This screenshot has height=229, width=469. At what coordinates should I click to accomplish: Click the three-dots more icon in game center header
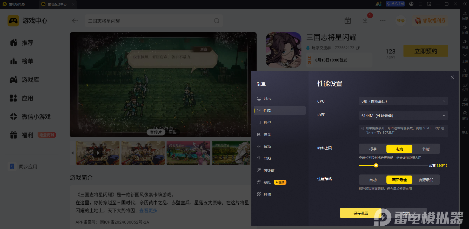(383, 21)
